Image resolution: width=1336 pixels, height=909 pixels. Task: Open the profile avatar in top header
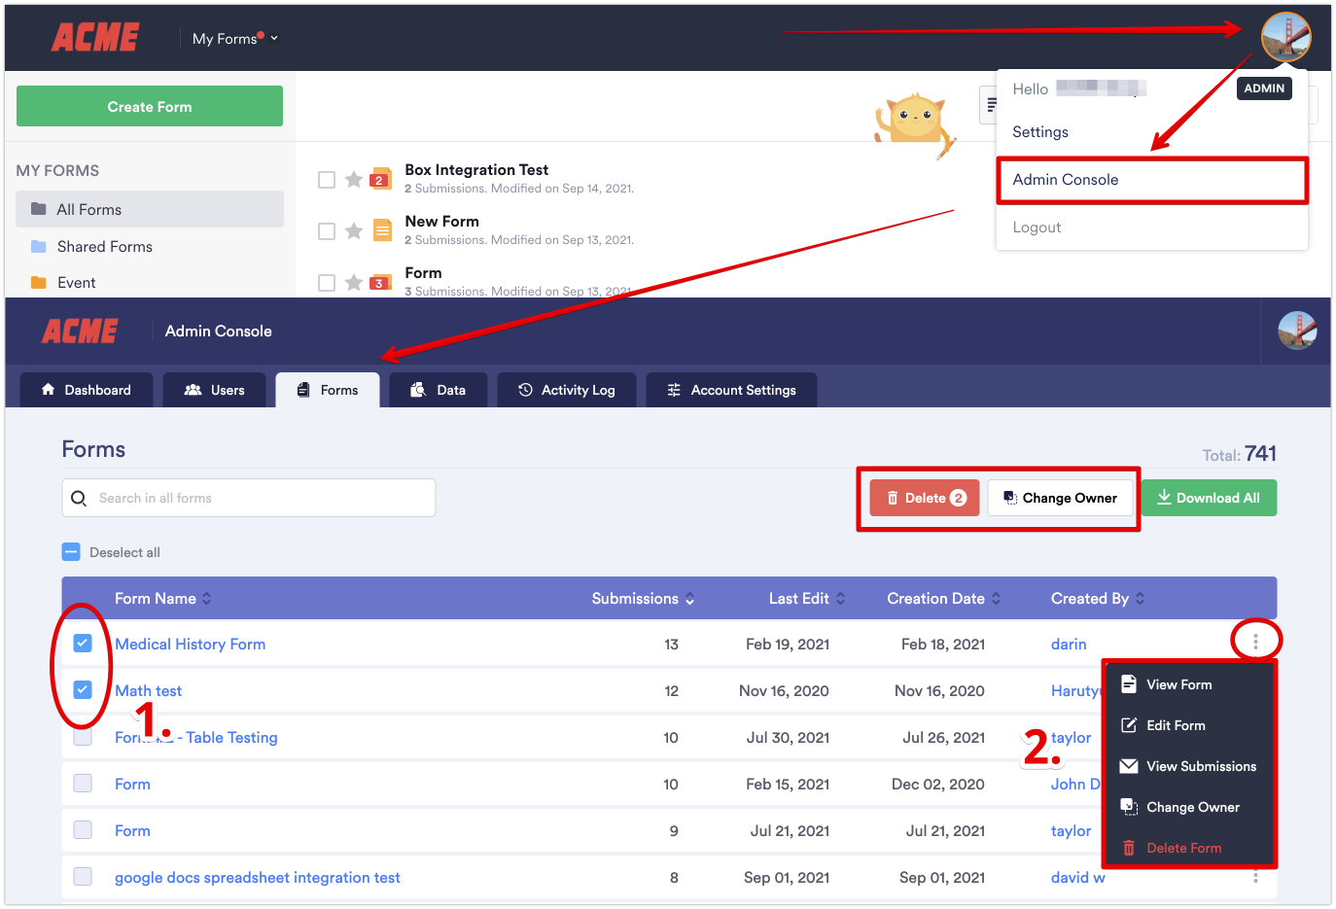[1285, 37]
